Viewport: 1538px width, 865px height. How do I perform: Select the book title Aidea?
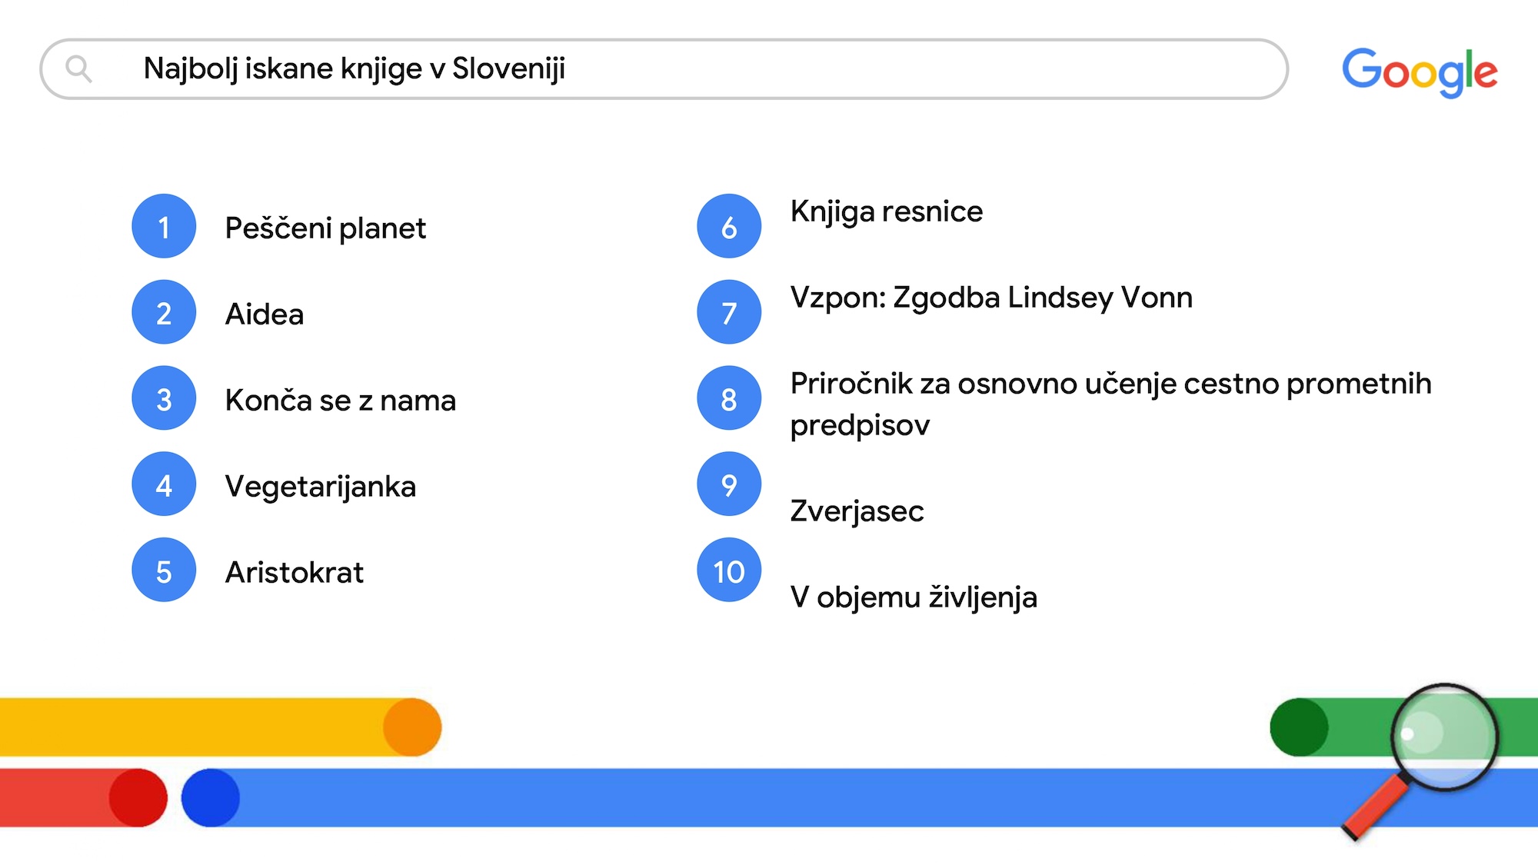tap(265, 314)
